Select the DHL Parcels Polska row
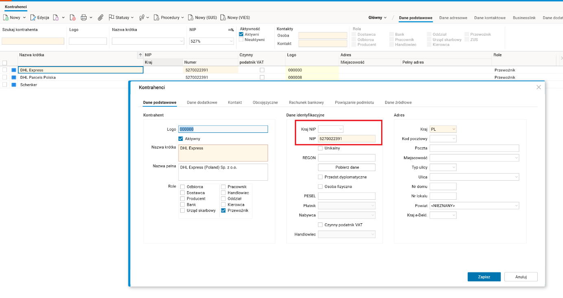 [x=38, y=77]
